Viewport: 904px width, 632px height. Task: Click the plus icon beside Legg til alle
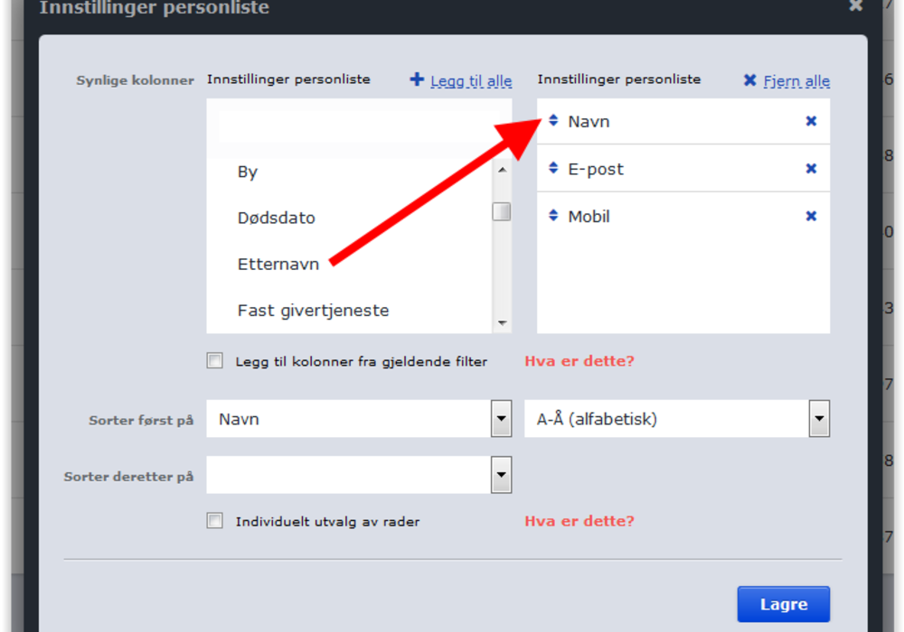417,79
